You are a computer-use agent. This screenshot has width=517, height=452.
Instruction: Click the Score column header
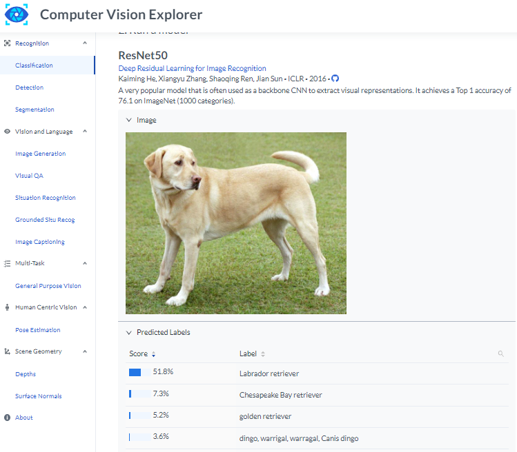pos(139,354)
